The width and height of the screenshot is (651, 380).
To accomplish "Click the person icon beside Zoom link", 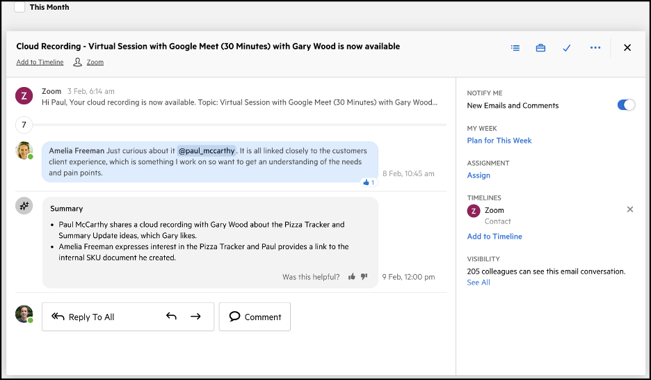I will [78, 62].
